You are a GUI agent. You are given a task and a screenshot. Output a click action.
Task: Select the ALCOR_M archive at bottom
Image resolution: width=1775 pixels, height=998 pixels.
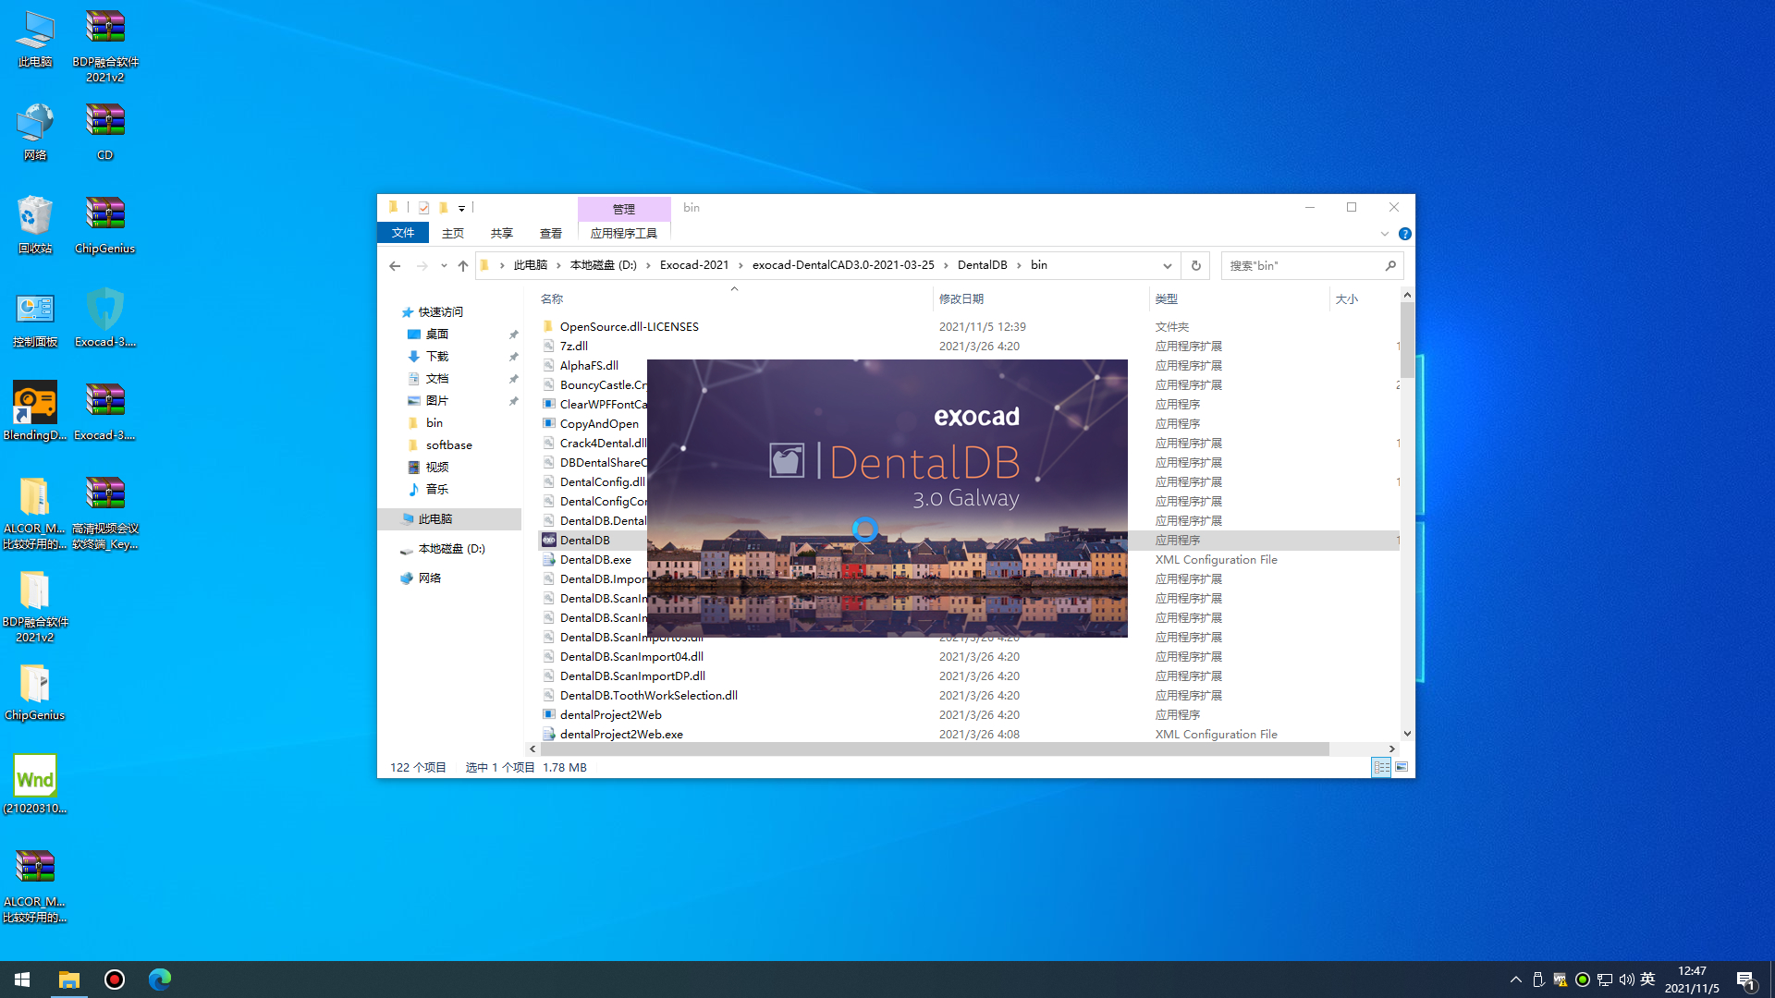[35, 886]
